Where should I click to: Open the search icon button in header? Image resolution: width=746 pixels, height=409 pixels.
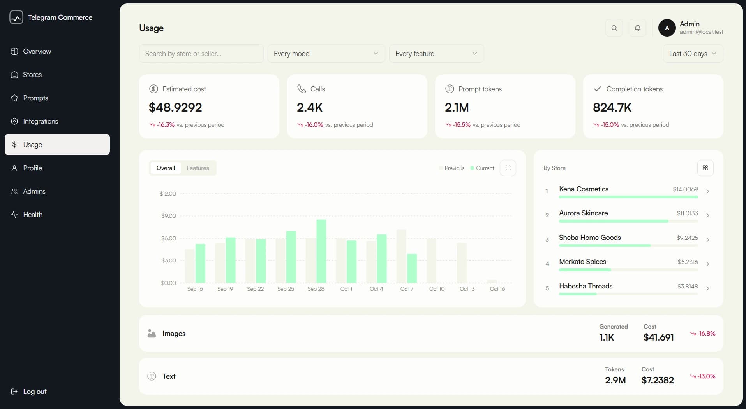(x=614, y=28)
